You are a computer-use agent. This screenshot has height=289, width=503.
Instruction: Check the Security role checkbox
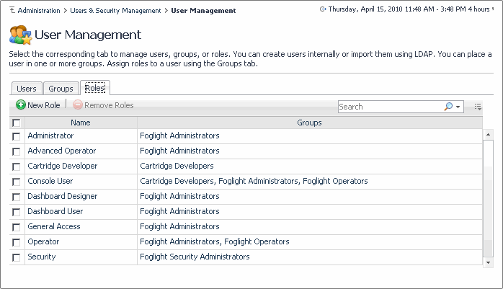[17, 257]
